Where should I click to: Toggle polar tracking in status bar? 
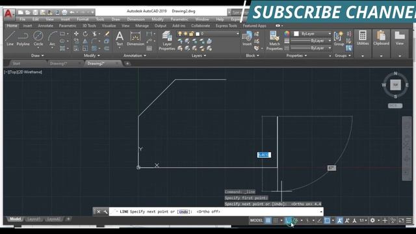point(295,220)
